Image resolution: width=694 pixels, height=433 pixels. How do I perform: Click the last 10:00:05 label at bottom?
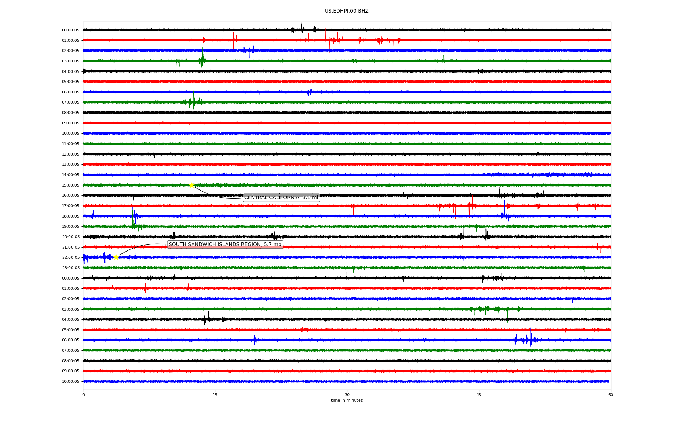[x=70, y=382]
